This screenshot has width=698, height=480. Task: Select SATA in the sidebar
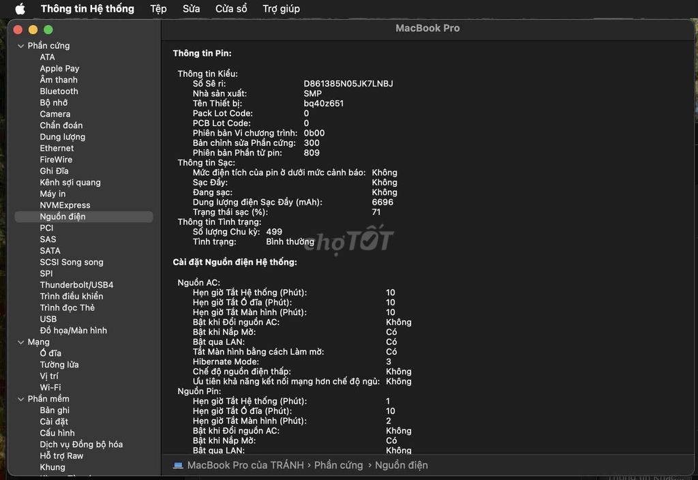[x=50, y=251]
